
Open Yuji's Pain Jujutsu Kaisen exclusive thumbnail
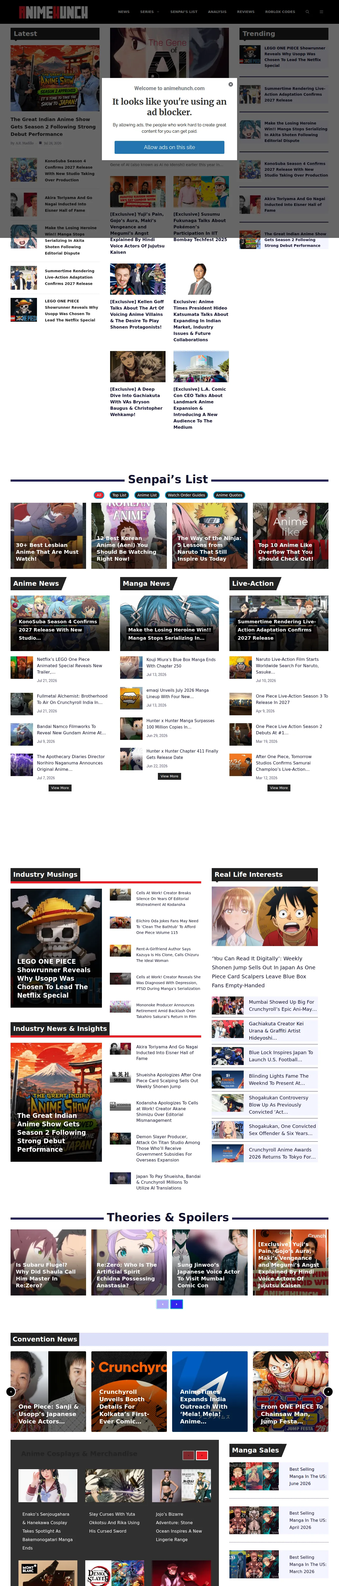click(x=138, y=191)
